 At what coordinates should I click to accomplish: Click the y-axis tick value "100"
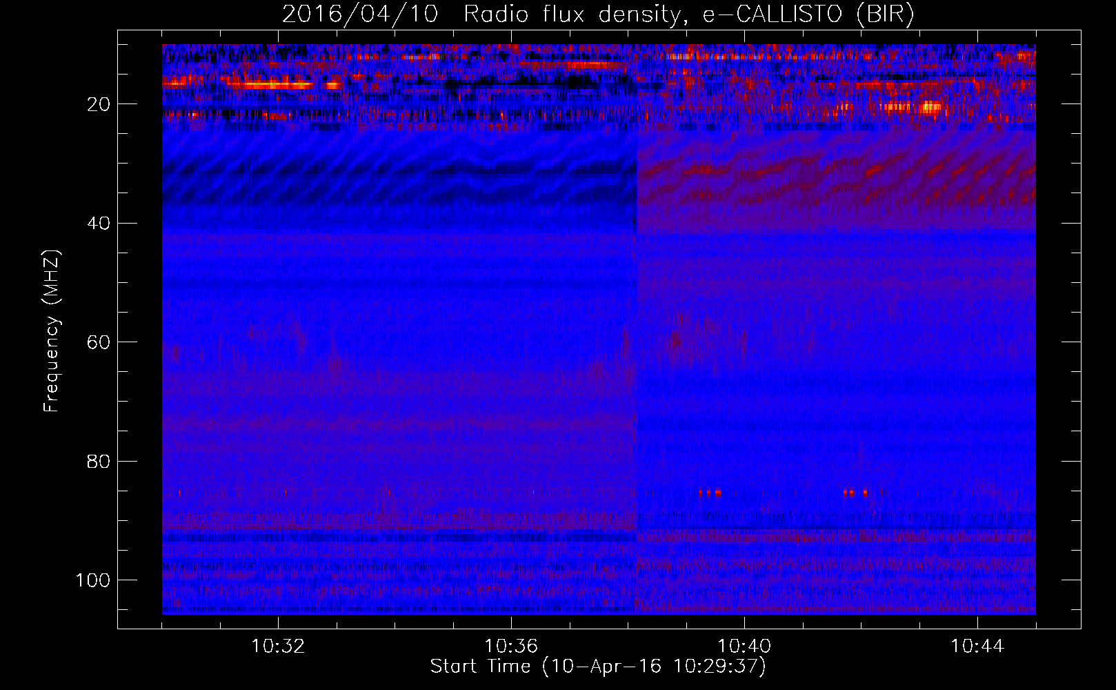coord(94,580)
